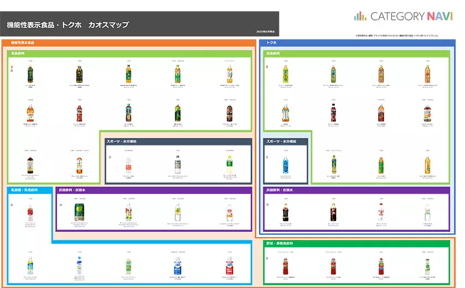Select the red bottle in 機能性表示食品 茶系飲料
The image size is (465, 288).
tap(79, 114)
